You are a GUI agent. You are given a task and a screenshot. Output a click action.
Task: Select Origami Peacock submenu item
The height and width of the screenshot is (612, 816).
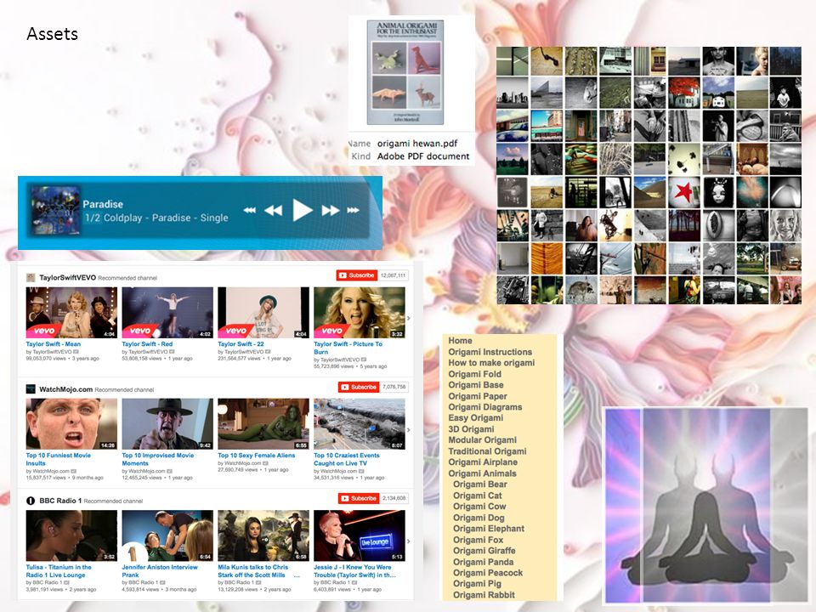488,573
